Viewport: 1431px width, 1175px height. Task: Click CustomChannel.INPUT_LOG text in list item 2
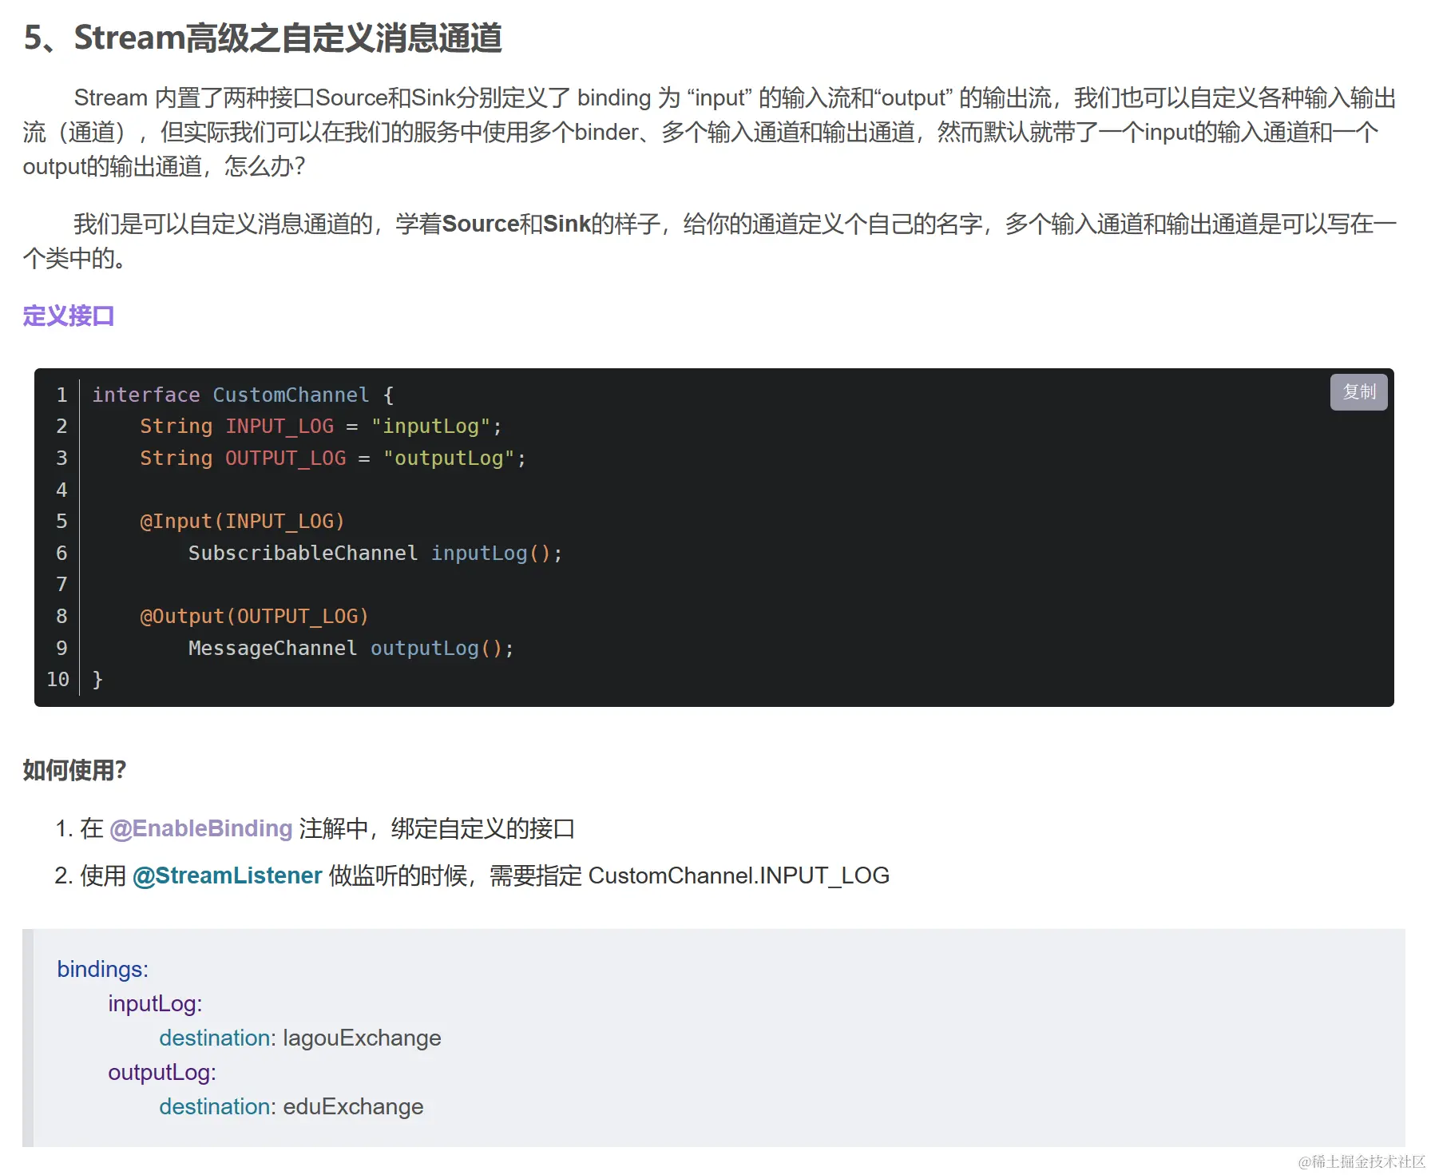[739, 875]
